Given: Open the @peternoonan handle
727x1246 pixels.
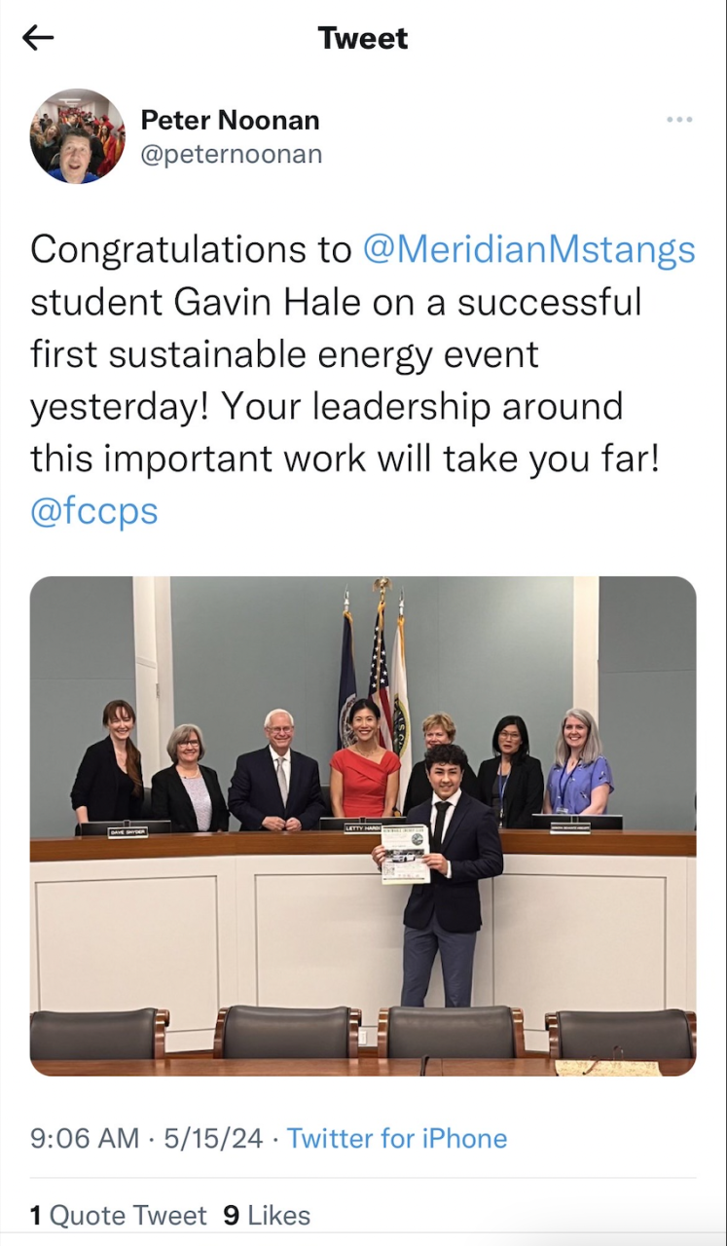Looking at the screenshot, I should pos(232,155).
